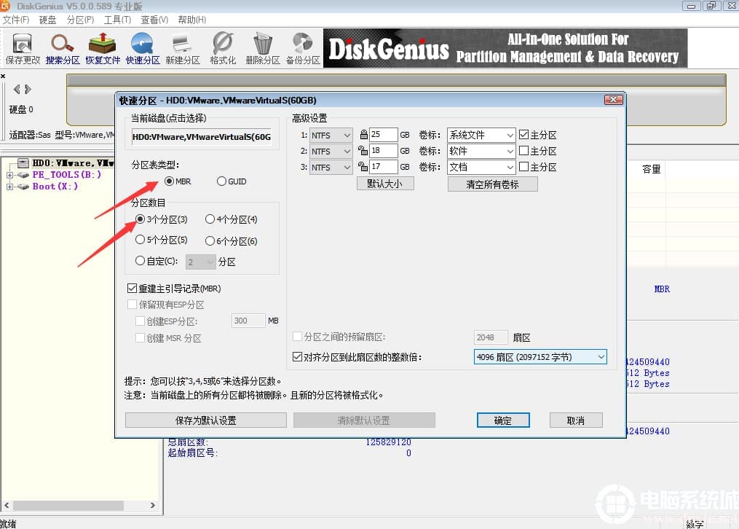The height and width of the screenshot is (529, 739).
Task: Toggle align partitions to sector multiple checkbox
Action: [297, 357]
